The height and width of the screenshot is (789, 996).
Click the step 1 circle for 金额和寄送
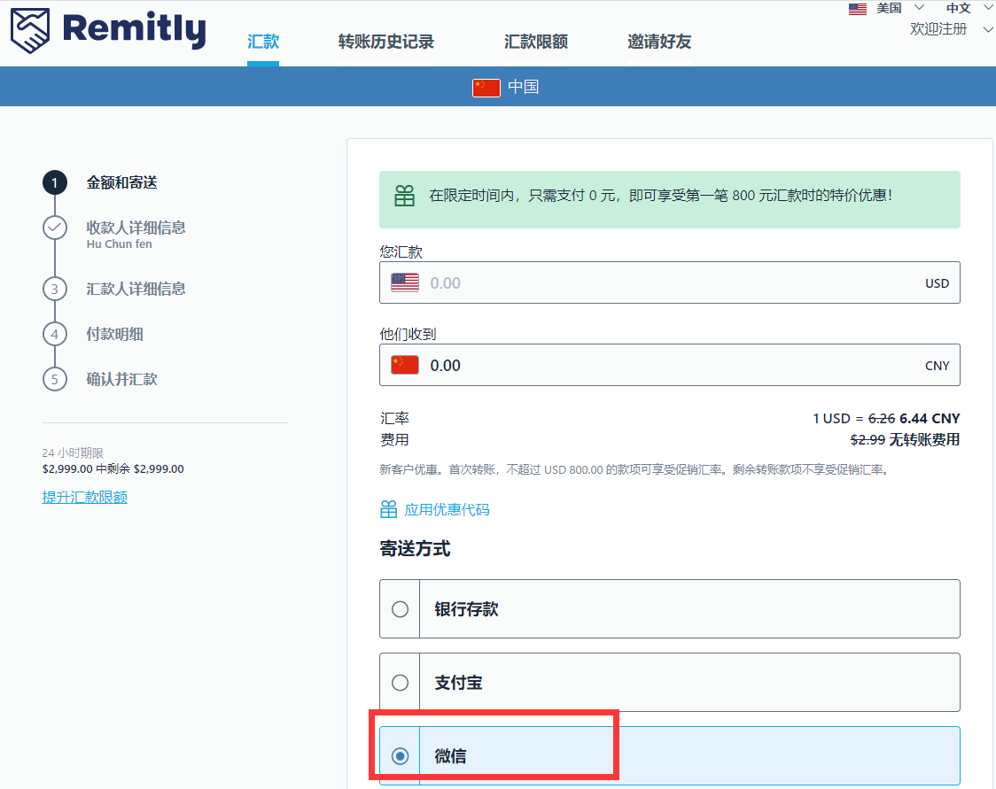click(55, 182)
